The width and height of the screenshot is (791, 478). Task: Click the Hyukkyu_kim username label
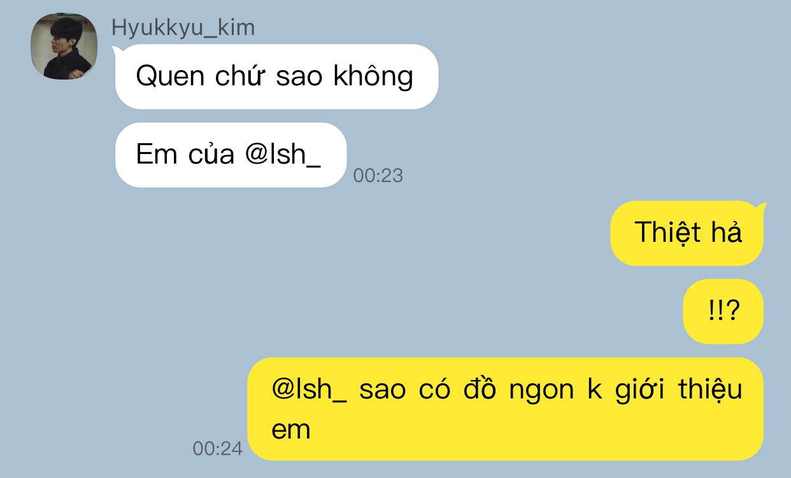coord(183,27)
